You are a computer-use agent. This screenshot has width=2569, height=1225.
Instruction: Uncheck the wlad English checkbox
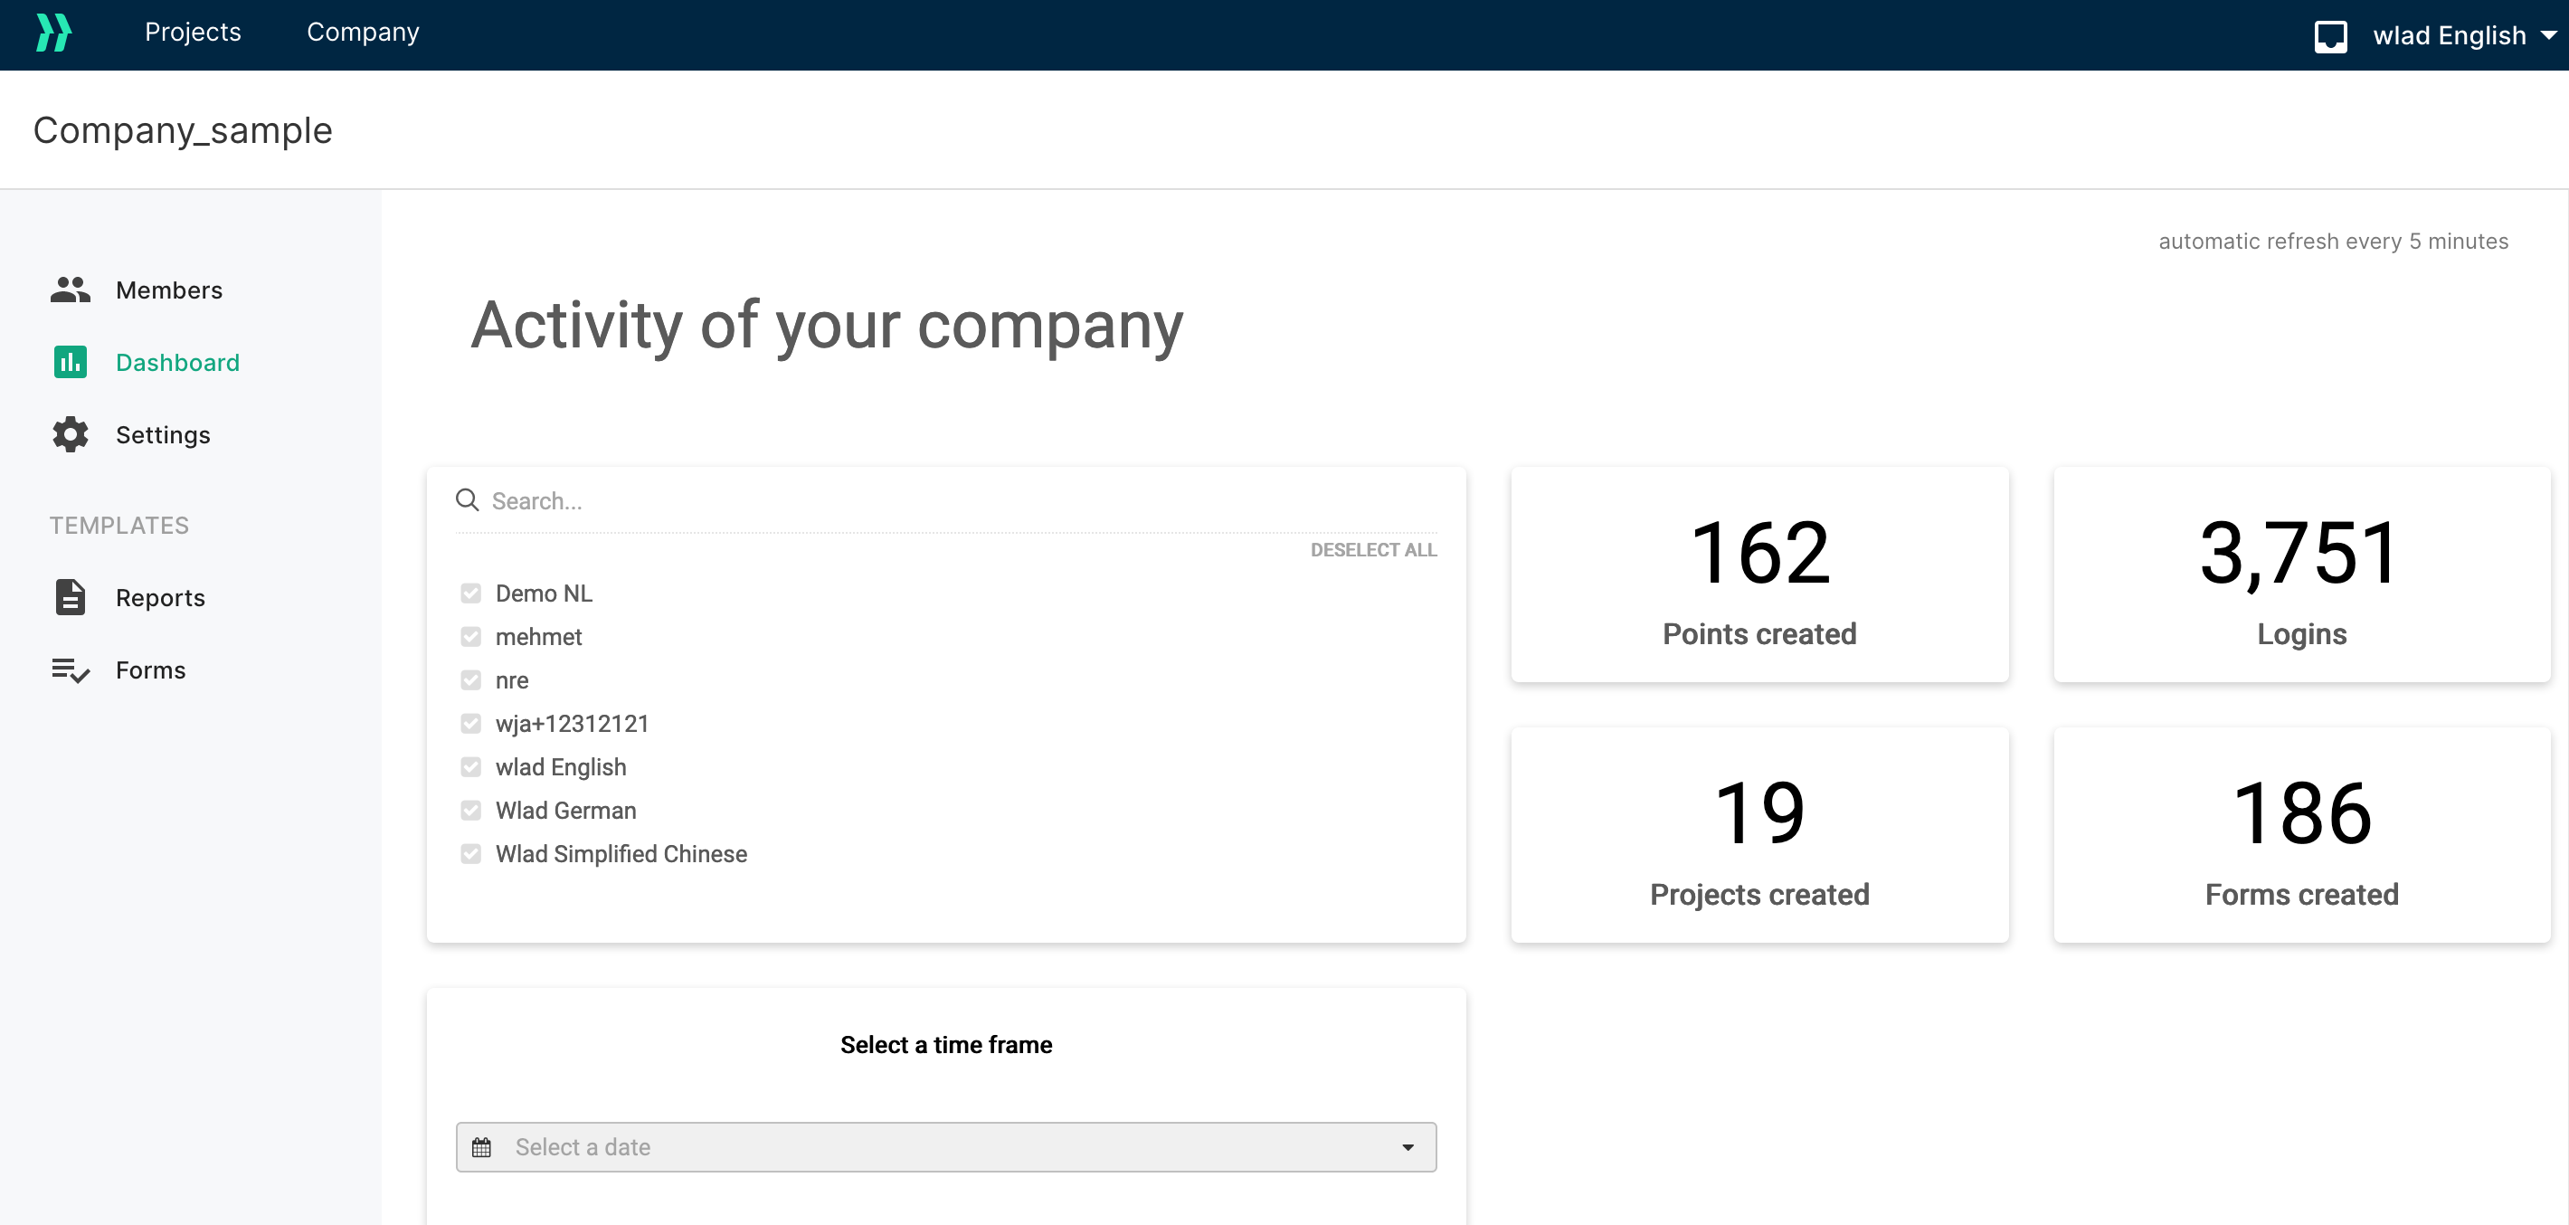click(470, 767)
